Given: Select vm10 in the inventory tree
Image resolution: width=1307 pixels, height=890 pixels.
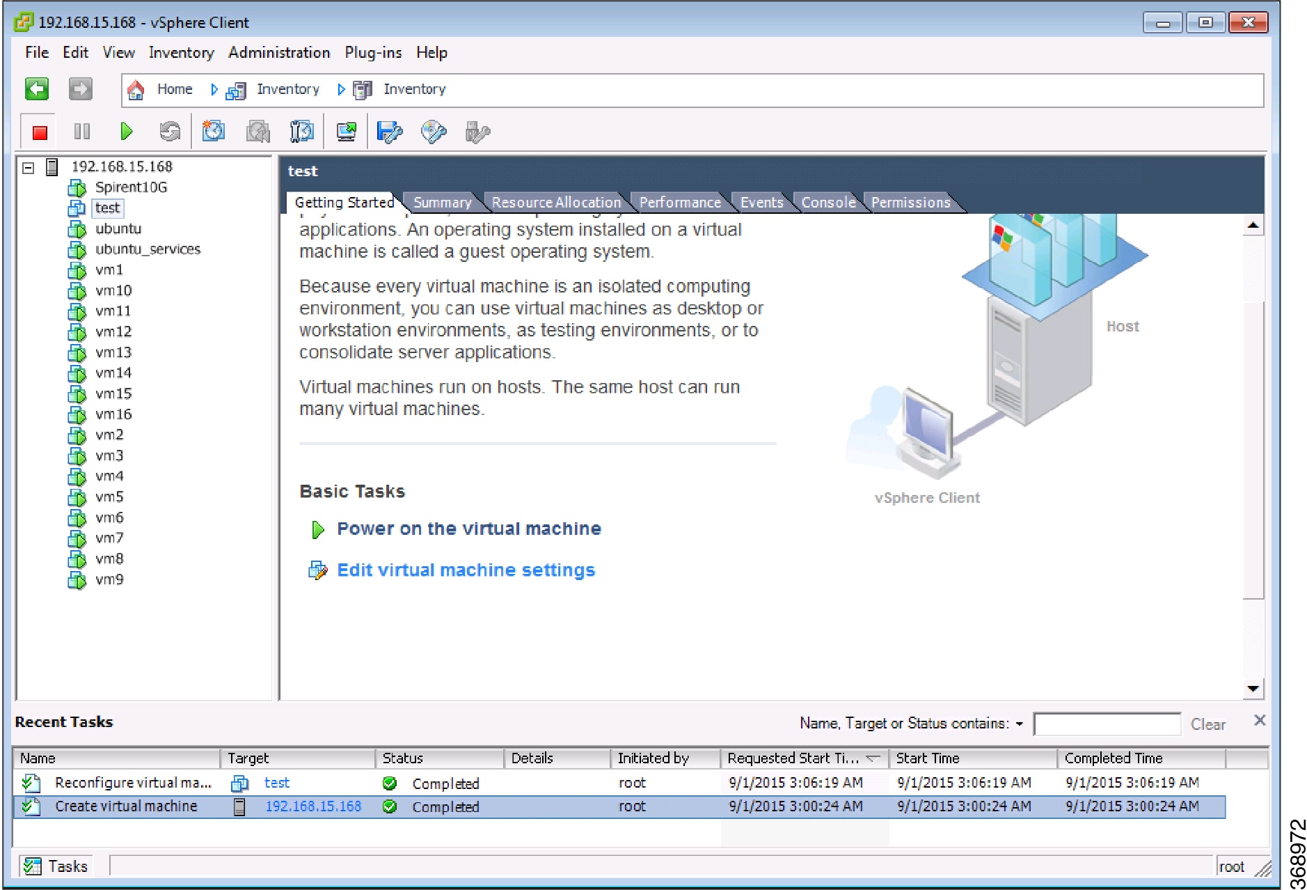Looking at the screenshot, I should click(113, 290).
